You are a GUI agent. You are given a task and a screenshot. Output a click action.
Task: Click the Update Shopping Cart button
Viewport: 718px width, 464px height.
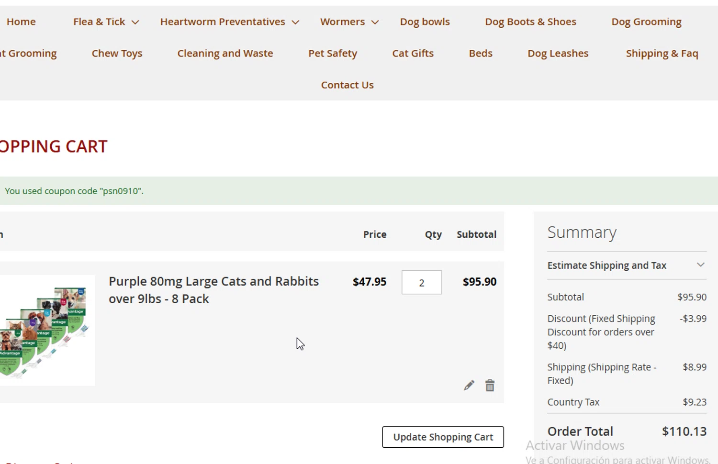pyautogui.click(x=443, y=437)
